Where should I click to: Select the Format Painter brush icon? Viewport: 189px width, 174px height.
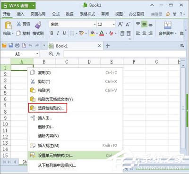click(38, 25)
